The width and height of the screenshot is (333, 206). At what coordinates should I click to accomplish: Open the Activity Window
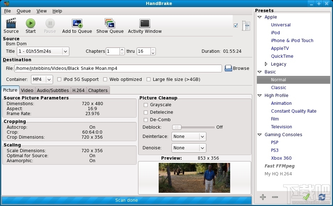coord(144,25)
